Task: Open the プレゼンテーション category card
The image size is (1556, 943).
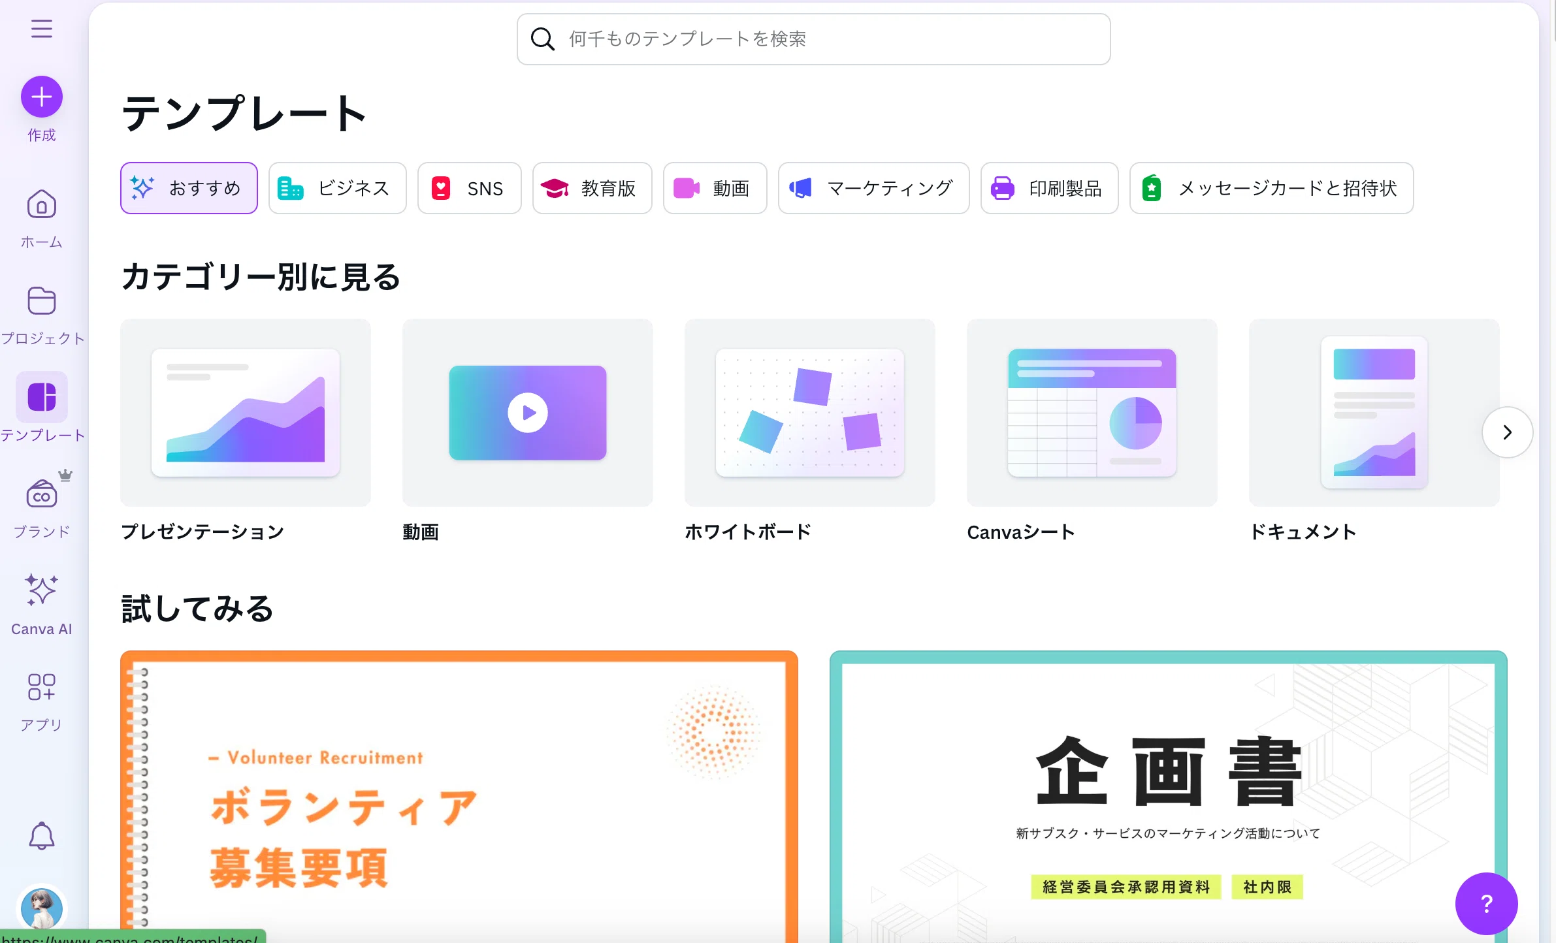Action: point(246,413)
